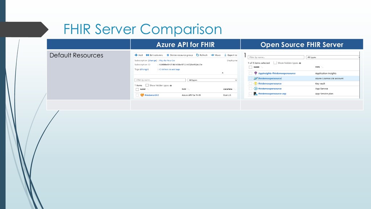
Task: Click info icon beside Show hidden types in Azure API panel
Action: (171, 86)
